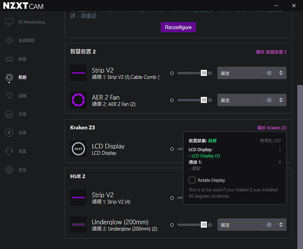The image size is (303, 249).
Task: Adjust the Underglow (200mm) brightness slider handle
Action: pos(204,225)
